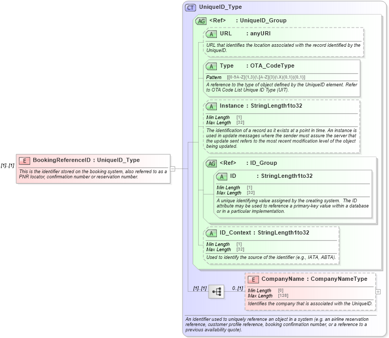389x338 pixels.
Task: Collapse the BookingReferenceID element node
Action: [x=173, y=169]
